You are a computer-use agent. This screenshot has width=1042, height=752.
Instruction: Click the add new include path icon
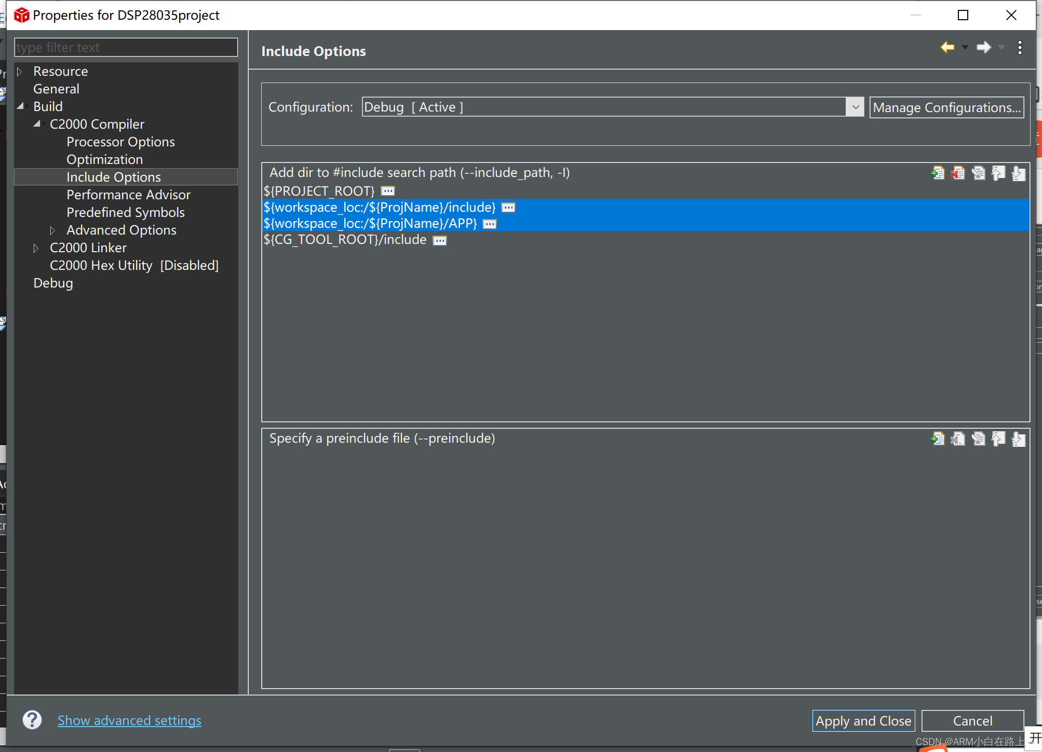(x=939, y=172)
